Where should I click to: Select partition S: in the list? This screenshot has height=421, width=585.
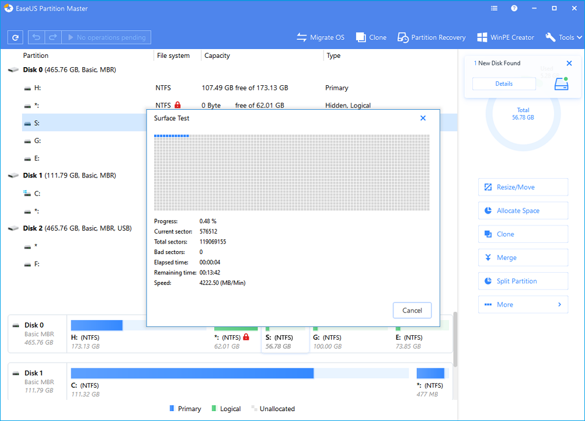click(x=84, y=123)
